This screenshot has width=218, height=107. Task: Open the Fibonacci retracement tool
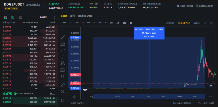(63, 44)
